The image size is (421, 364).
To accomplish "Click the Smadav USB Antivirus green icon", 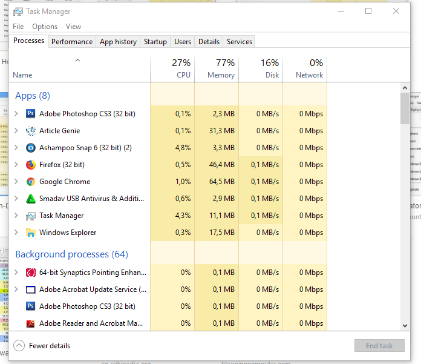I will pos(31,199).
